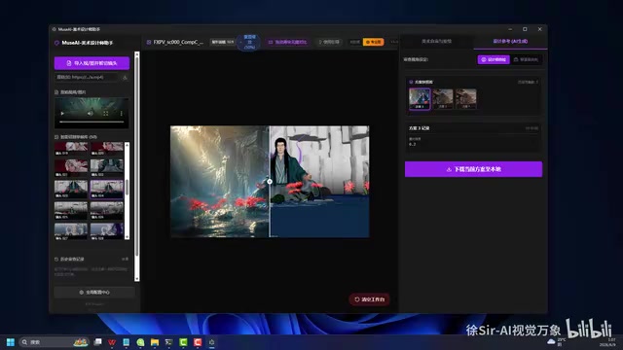The height and width of the screenshot is (350, 623).
Task: Select the grey second mode toggle button
Action: [526, 59]
